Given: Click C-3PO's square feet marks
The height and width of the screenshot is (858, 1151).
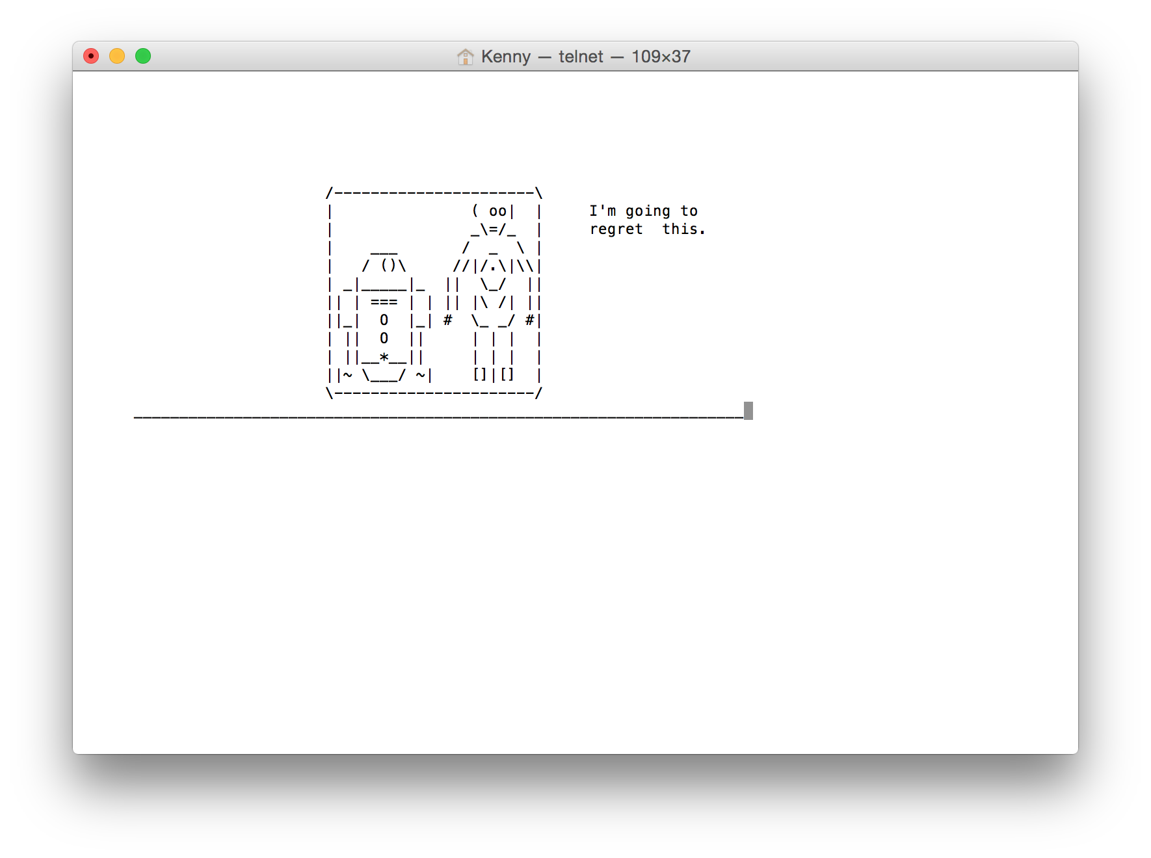Looking at the screenshot, I should coord(494,374).
